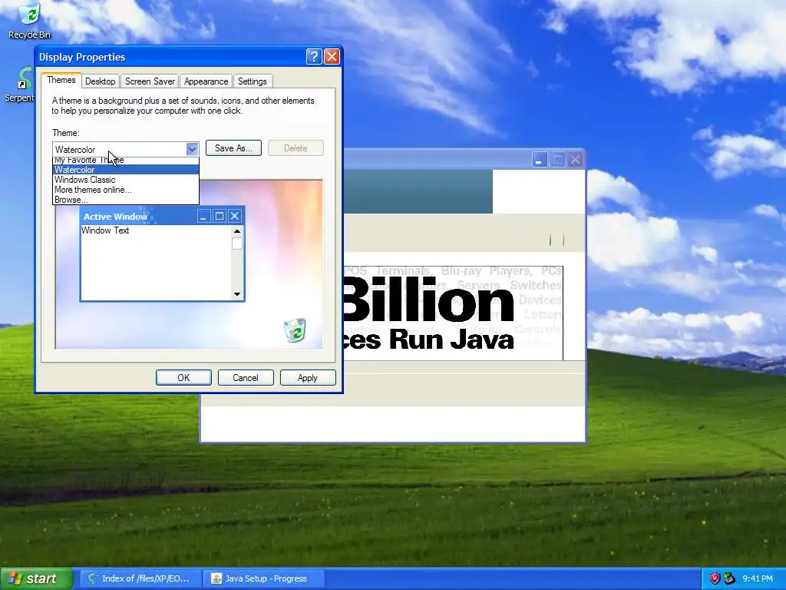Viewport: 786px width, 590px height.
Task: Open the Appearance tab
Action: pos(206,81)
